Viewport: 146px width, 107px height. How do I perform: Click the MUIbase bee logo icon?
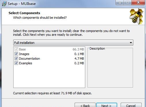(136, 16)
